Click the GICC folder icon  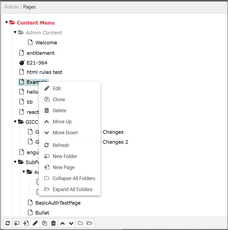[21, 122]
